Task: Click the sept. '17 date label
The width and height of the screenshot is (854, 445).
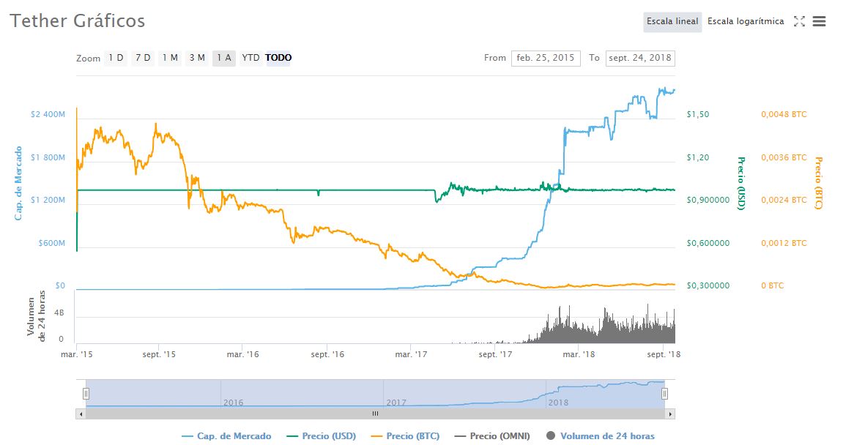Action: click(495, 354)
